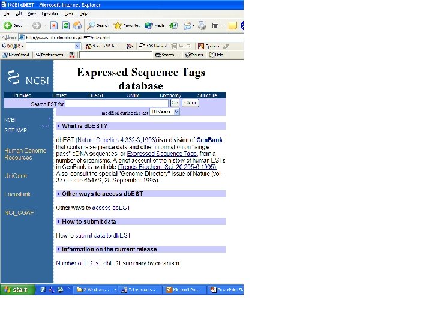Click the 'Search EST for' input field

pyautogui.click(x=117, y=103)
